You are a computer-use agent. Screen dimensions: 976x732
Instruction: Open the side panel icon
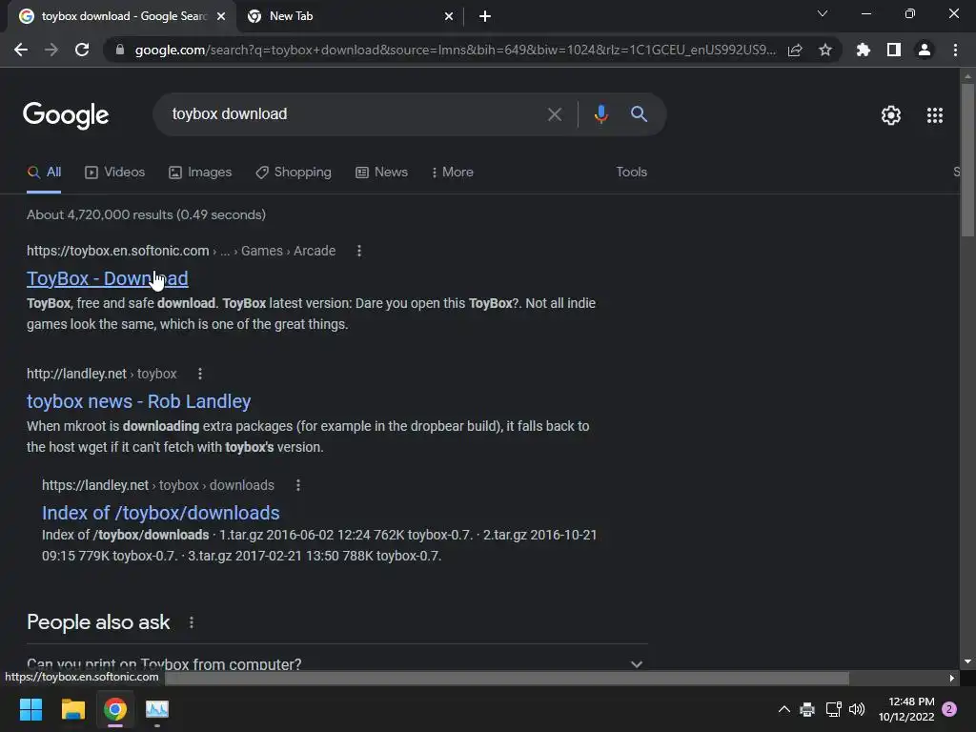(894, 50)
